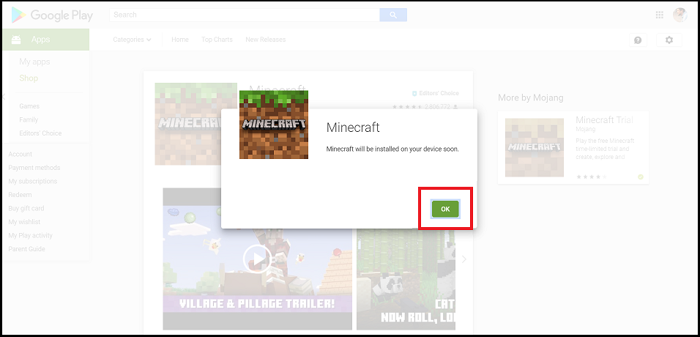Open the Minecraft Trial app card thumbnail
700x337 pixels.
pyautogui.click(x=535, y=147)
